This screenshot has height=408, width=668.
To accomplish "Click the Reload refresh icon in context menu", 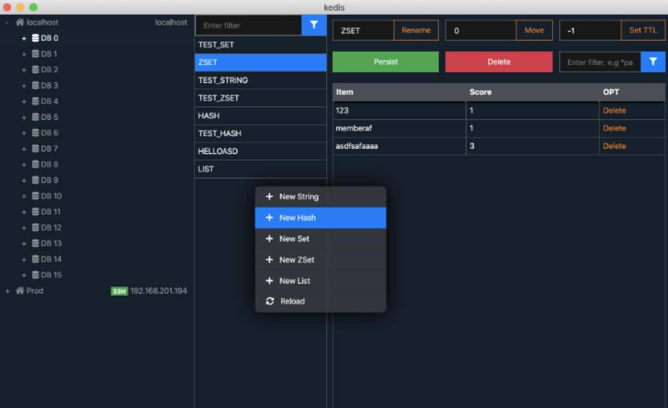I will [270, 301].
